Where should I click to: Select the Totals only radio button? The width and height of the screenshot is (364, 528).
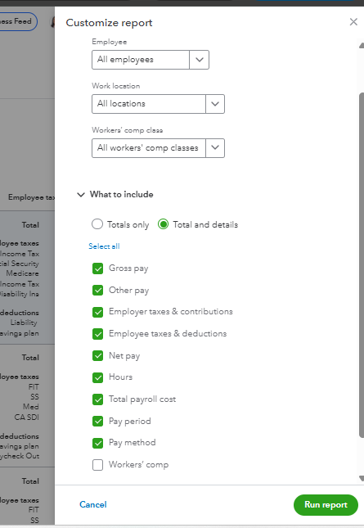coord(97,224)
